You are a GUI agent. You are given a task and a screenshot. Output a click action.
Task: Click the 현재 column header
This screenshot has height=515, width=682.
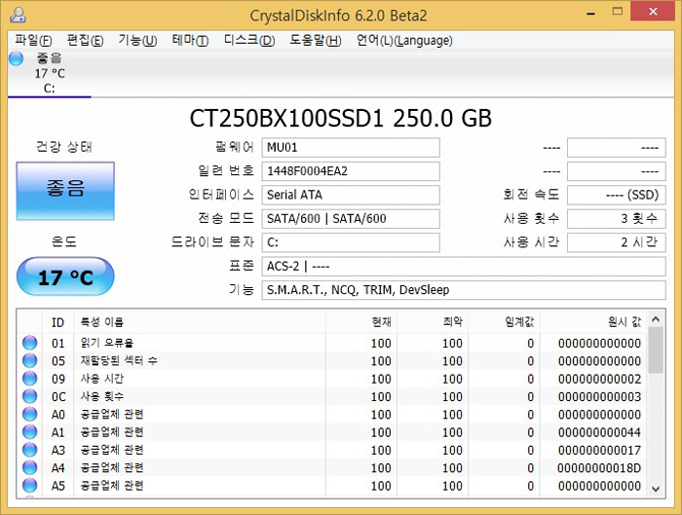click(x=361, y=322)
